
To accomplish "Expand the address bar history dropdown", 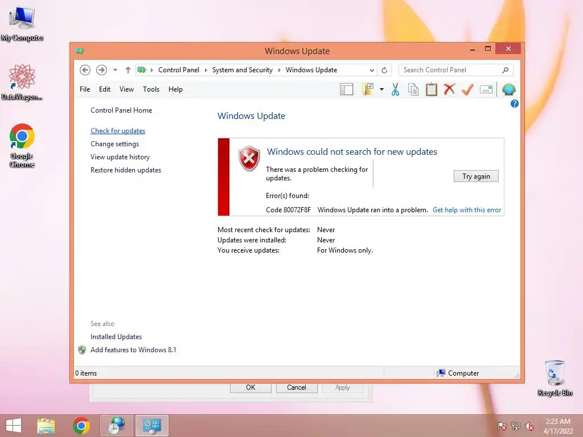I will tap(371, 70).
